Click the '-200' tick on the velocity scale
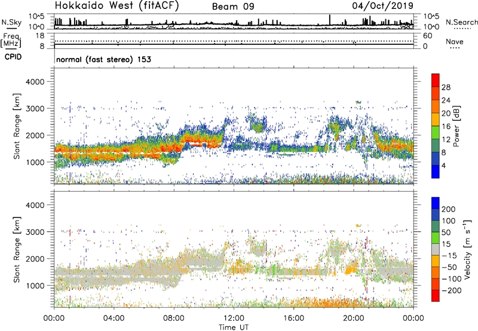Screen dimensions: 478x331 click(451, 290)
